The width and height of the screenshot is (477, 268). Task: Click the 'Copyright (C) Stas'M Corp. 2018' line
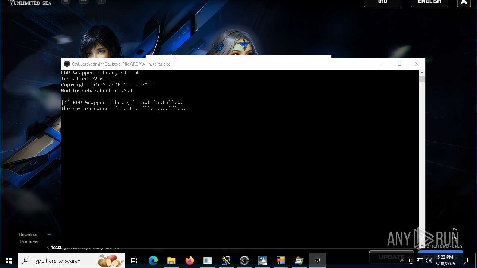pos(107,85)
